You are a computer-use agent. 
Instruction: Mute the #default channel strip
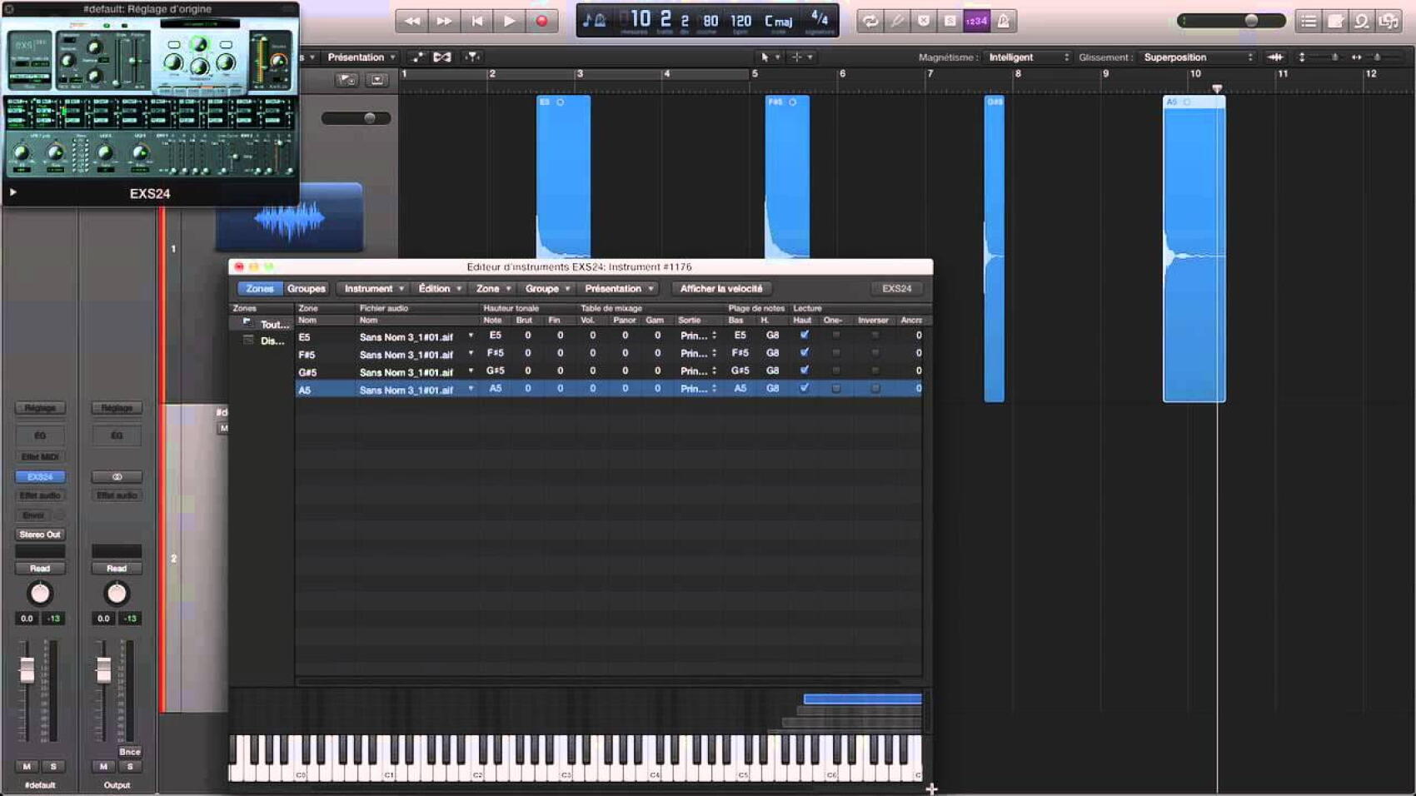pyautogui.click(x=27, y=766)
